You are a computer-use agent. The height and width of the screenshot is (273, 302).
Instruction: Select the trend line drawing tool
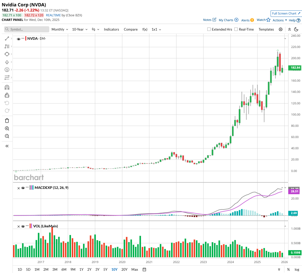click(x=7, y=39)
